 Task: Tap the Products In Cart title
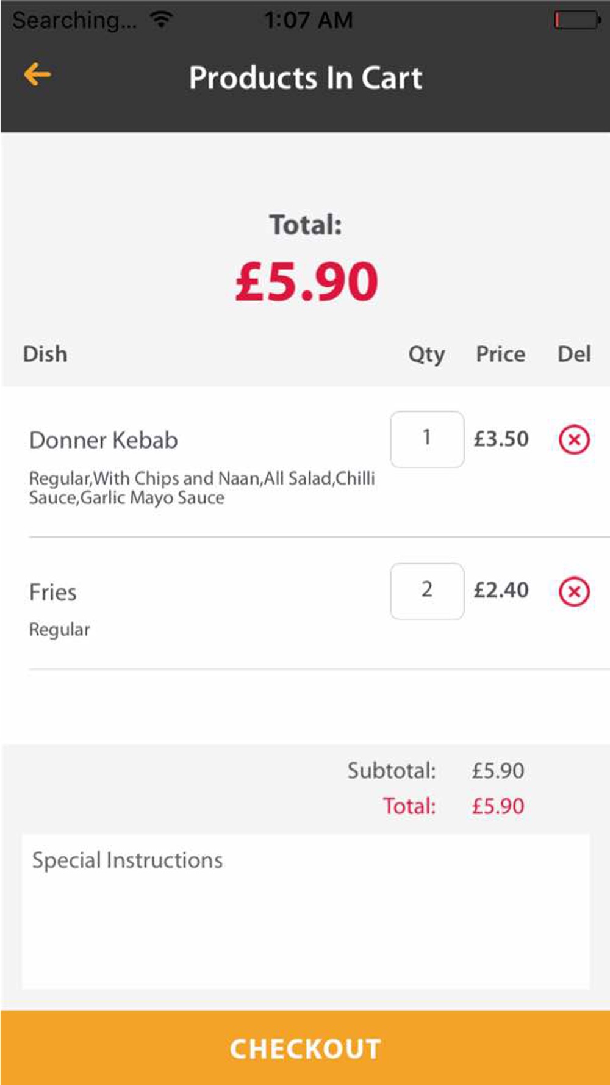pyautogui.click(x=306, y=77)
